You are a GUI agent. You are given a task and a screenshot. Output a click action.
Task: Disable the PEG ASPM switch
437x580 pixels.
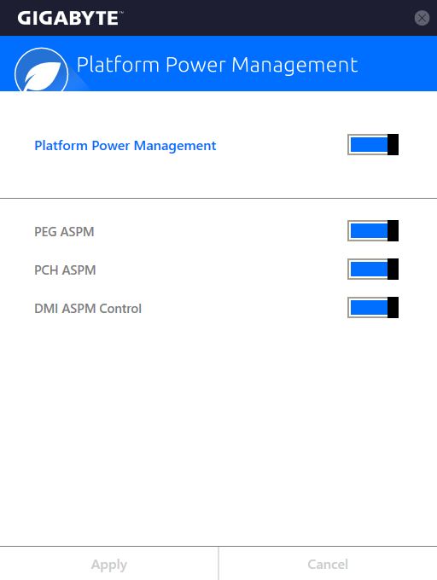(373, 231)
